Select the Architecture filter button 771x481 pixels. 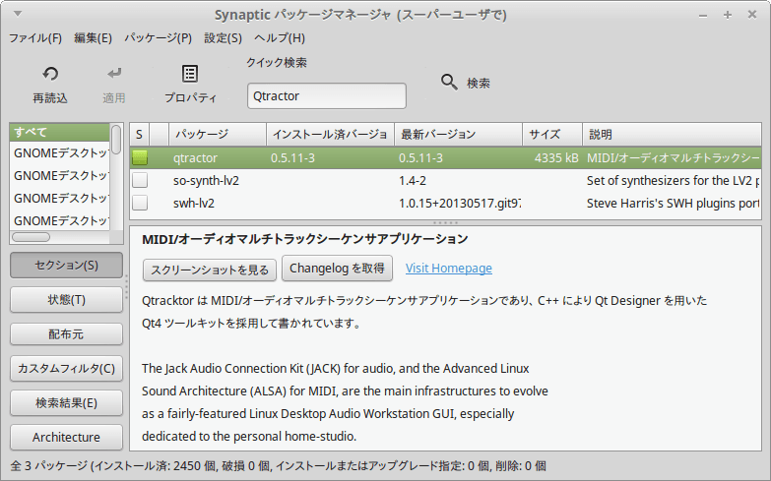[66, 438]
